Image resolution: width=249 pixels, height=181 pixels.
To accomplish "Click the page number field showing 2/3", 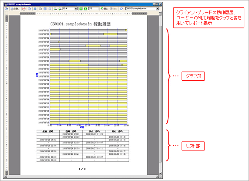I will coord(93,9).
